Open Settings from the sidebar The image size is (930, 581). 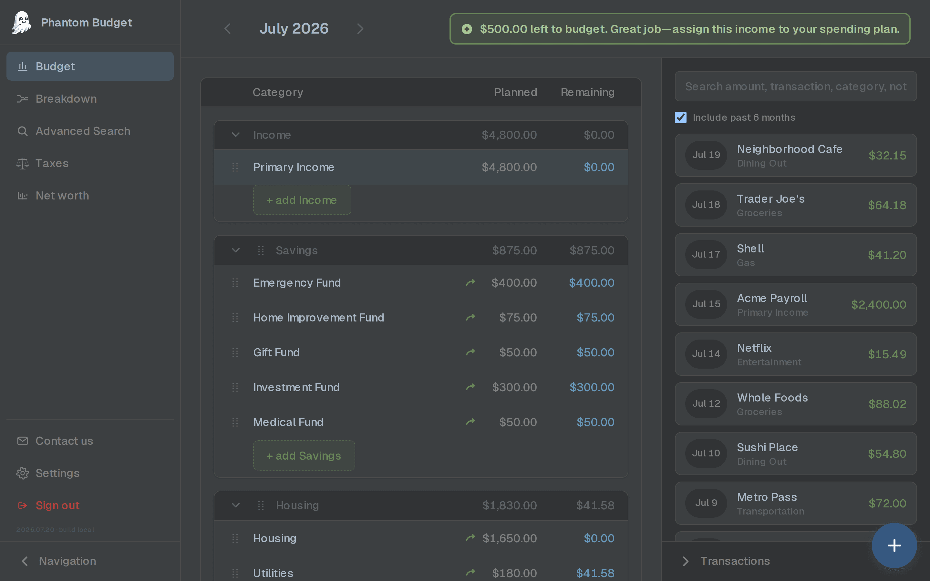click(90, 473)
